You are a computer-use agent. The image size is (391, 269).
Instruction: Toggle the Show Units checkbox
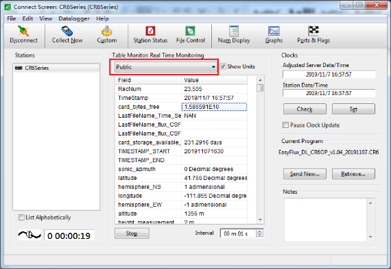(x=223, y=66)
